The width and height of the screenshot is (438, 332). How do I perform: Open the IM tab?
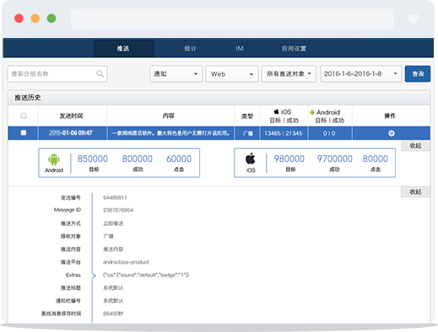tap(240, 48)
